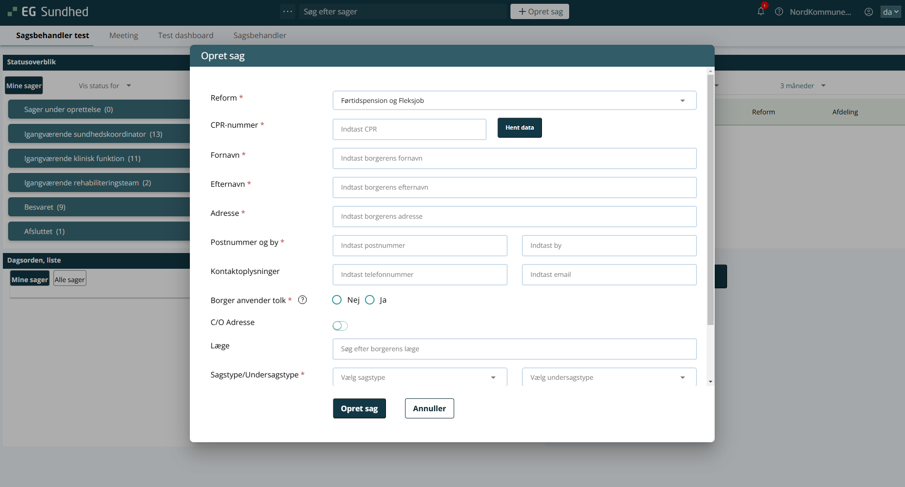This screenshot has width=905, height=487.
Task: Enable the C/O Adresse toggle
Action: click(x=340, y=326)
